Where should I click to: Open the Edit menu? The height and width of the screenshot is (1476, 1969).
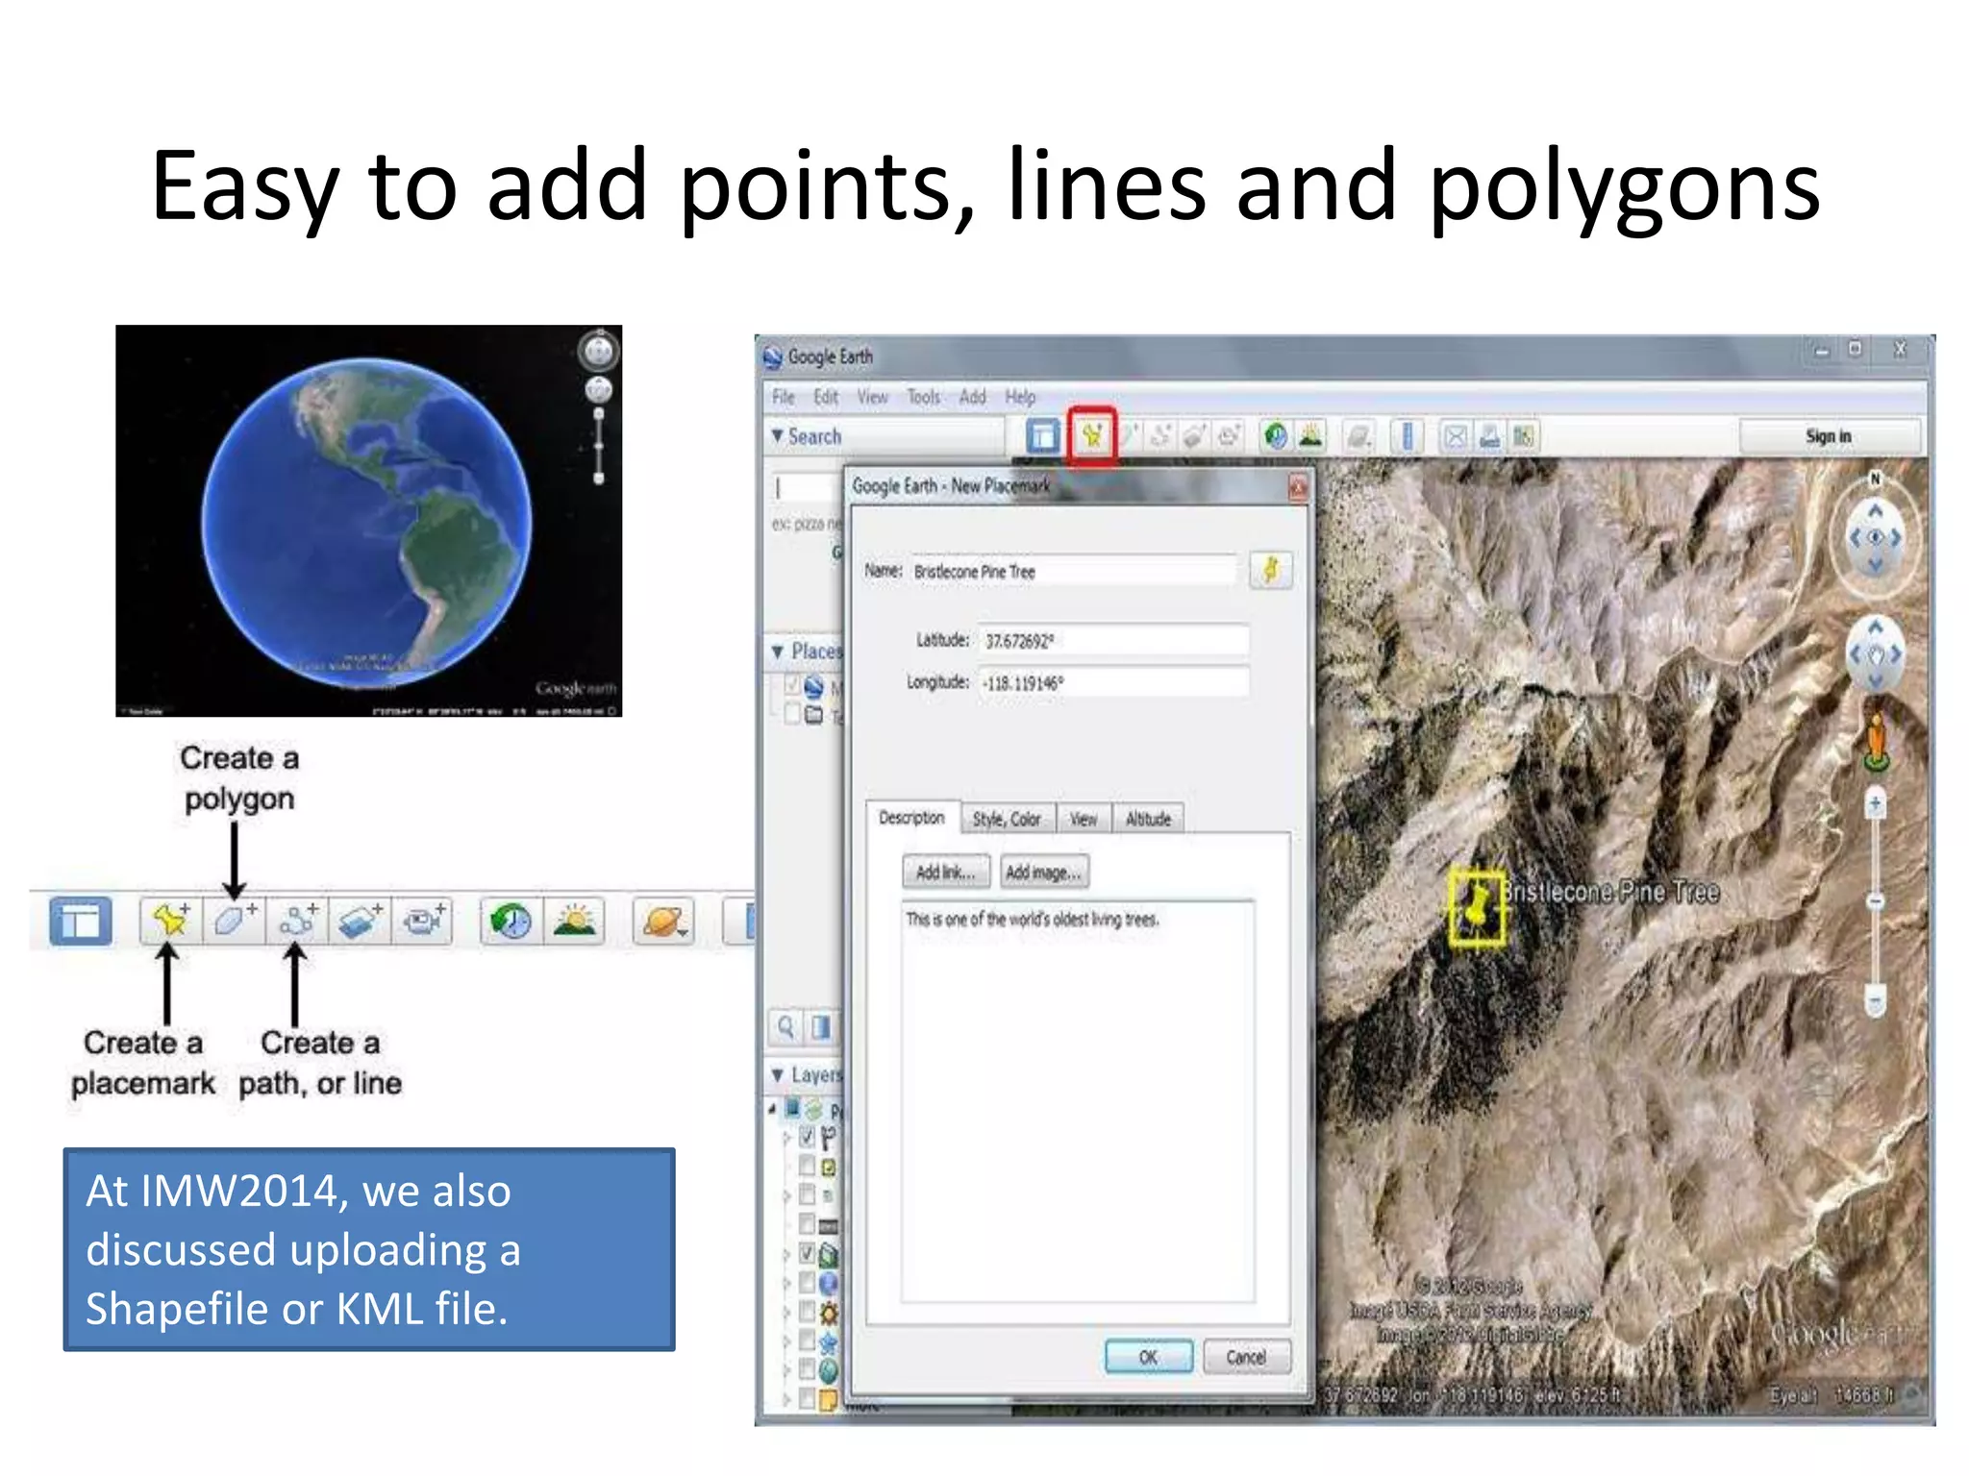coord(826,397)
